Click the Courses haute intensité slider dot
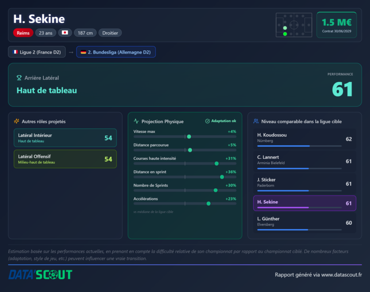Screen dimensions: 370x292 pos(217,163)
